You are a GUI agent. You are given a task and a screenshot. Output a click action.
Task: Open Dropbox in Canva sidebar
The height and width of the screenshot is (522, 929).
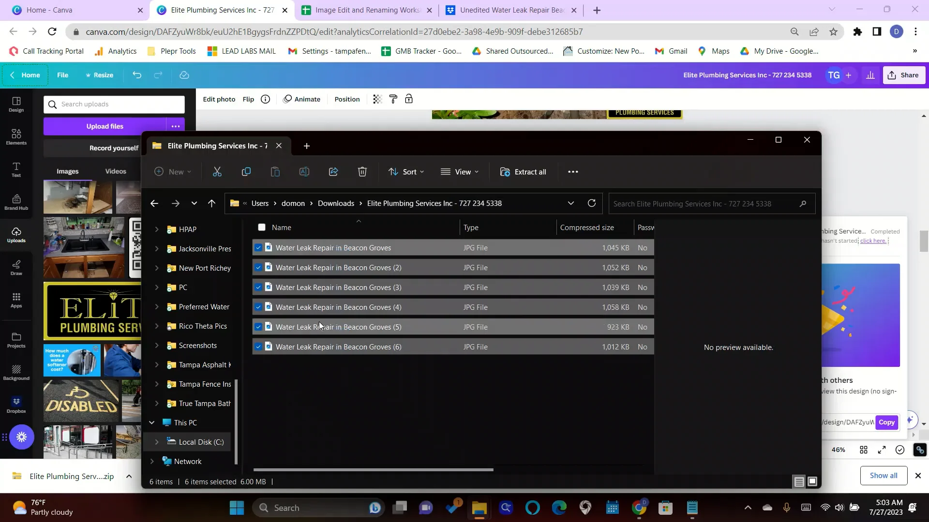pyautogui.click(x=16, y=405)
